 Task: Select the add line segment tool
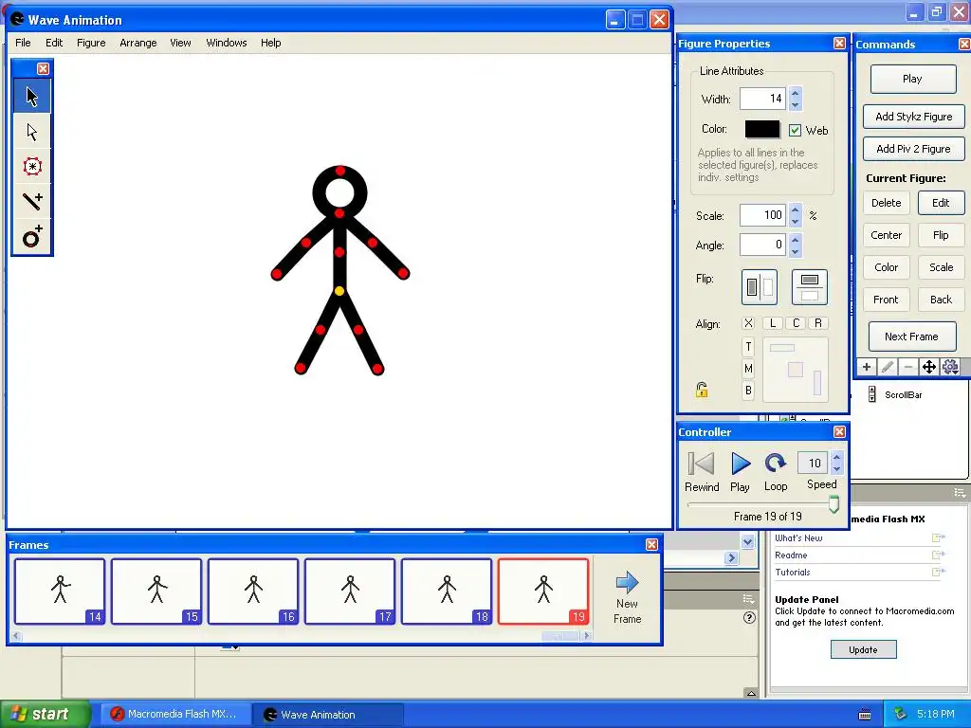32,201
